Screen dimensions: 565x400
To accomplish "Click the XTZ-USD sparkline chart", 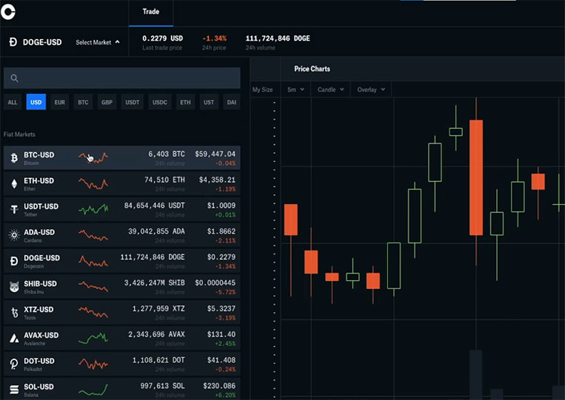I will tap(93, 312).
